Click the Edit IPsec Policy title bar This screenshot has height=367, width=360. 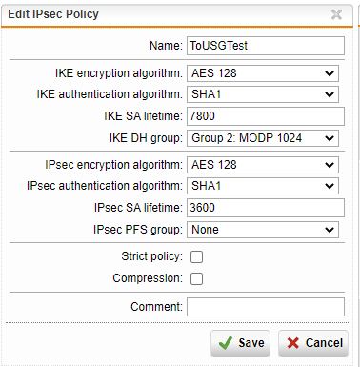point(177,14)
